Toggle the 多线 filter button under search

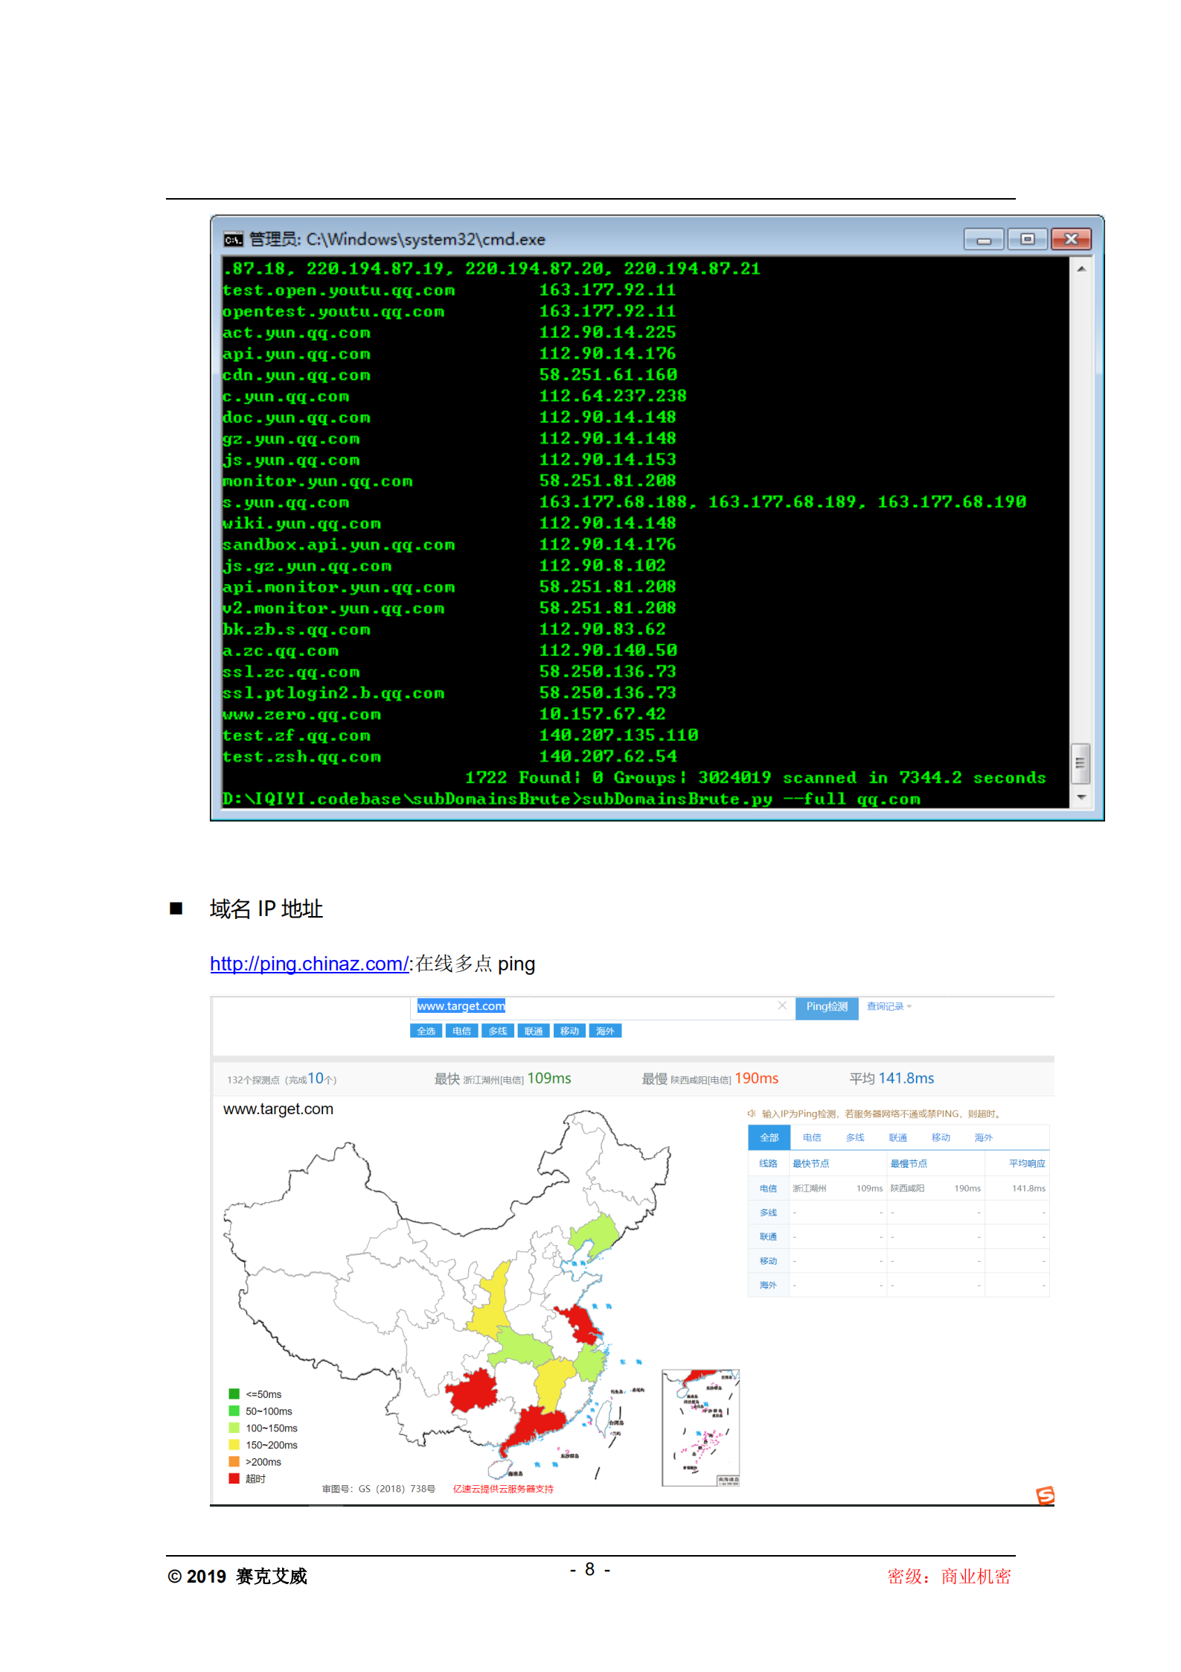pyautogui.click(x=498, y=1031)
